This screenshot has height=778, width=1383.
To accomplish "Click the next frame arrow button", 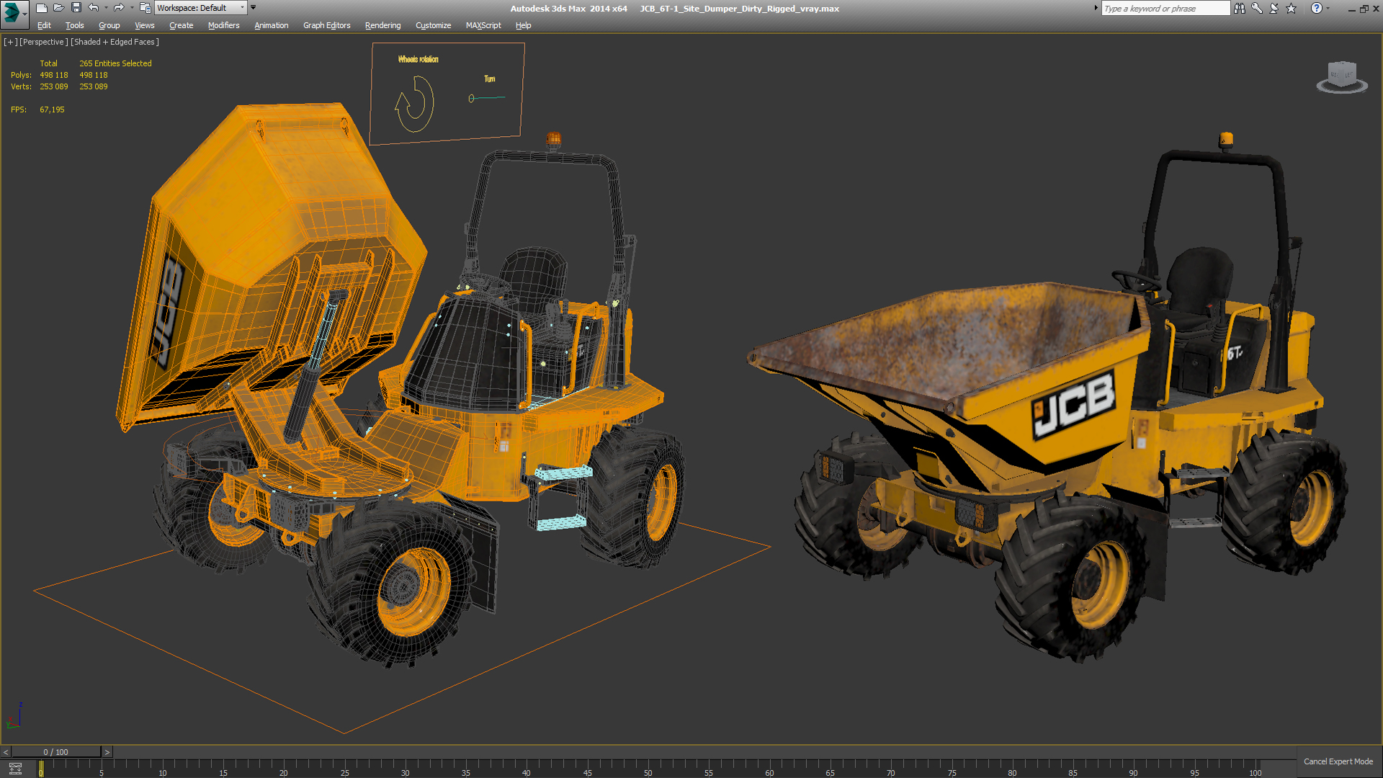I will pos(107,752).
